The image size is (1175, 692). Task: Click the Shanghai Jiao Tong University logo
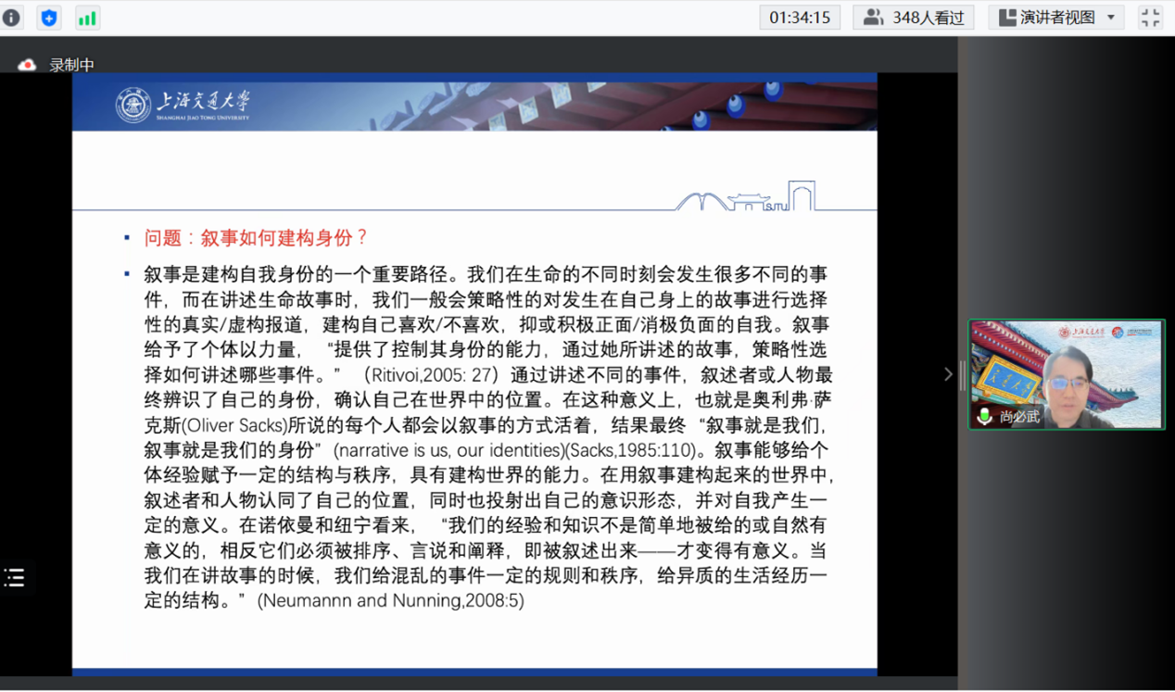[183, 106]
